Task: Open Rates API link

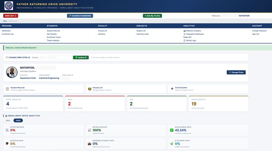Action: click(187, 37)
